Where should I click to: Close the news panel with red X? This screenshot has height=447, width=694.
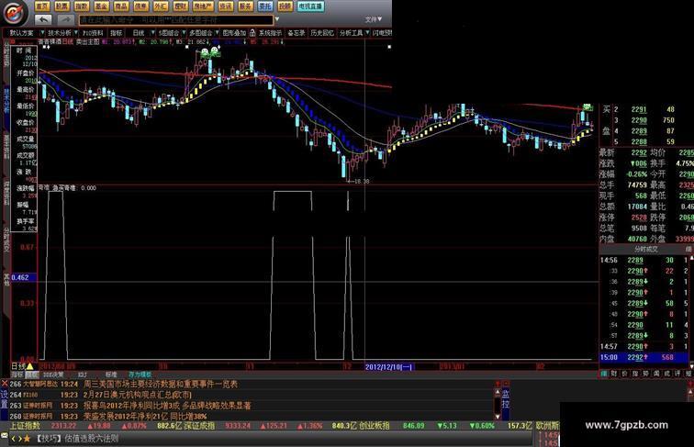pyautogui.click(x=5, y=384)
